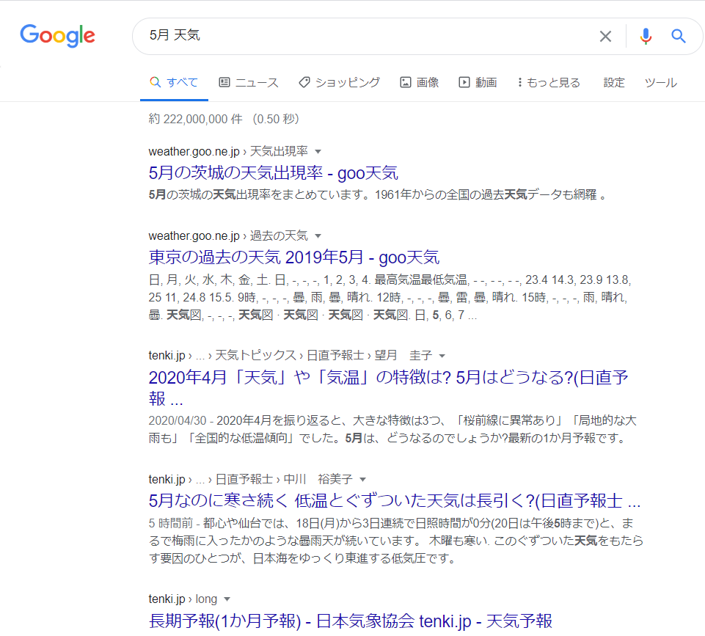Select the すべて tab
This screenshot has height=636, width=705.
[x=174, y=83]
